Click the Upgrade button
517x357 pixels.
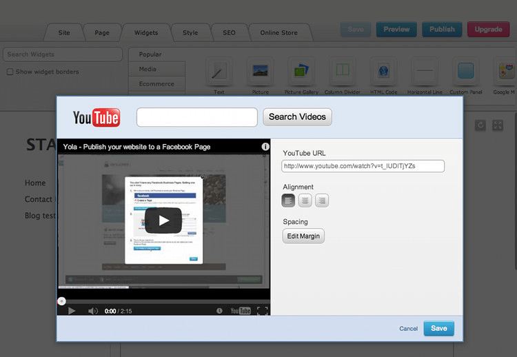click(x=488, y=30)
